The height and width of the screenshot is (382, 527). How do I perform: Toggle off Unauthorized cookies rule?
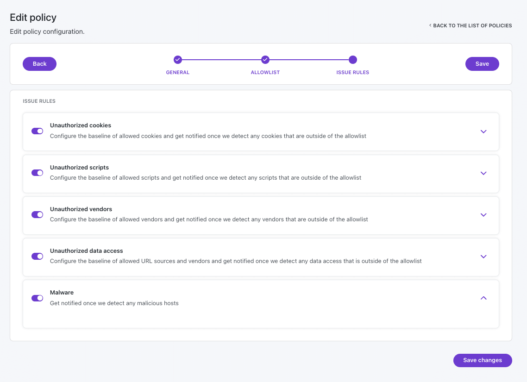[x=38, y=131]
